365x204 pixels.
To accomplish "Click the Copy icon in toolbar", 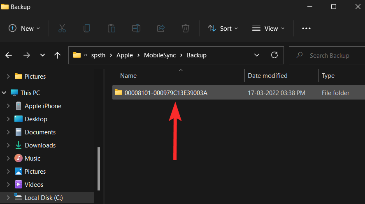I will tap(87, 28).
